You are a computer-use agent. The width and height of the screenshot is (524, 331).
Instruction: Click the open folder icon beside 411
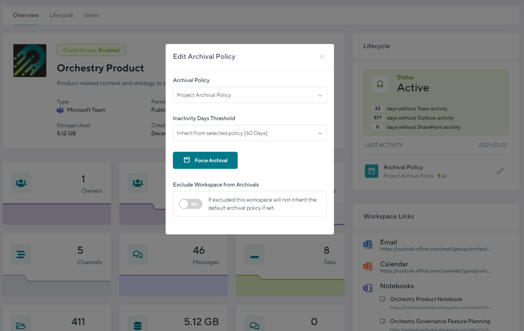(x=21, y=324)
